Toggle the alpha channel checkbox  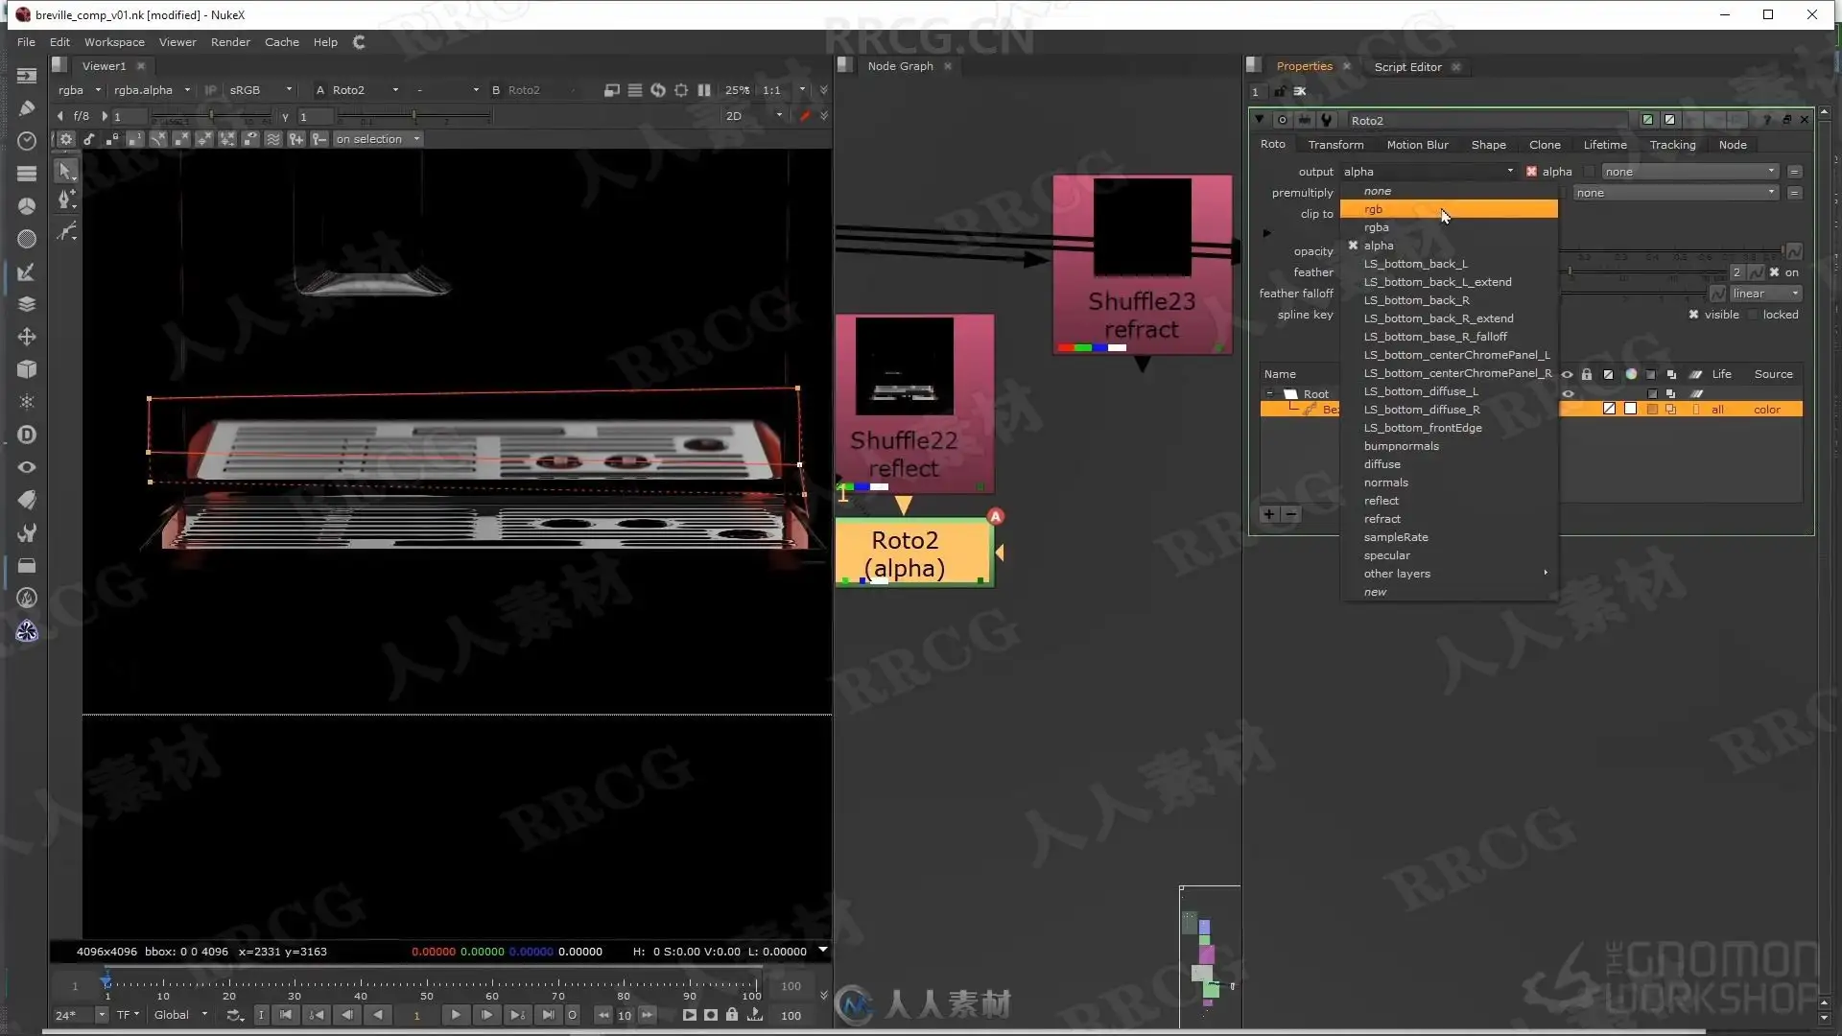coord(1531,172)
